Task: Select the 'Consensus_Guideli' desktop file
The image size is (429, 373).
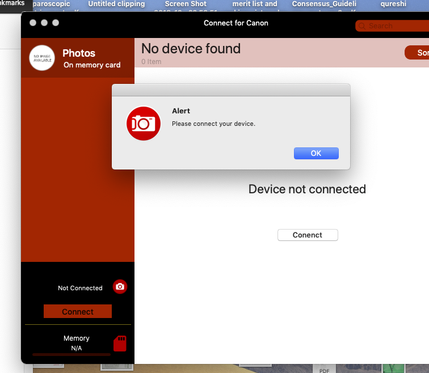Action: (324, 4)
